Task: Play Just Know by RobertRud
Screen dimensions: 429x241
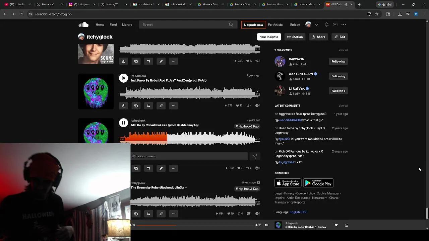Action: pyautogui.click(x=123, y=78)
